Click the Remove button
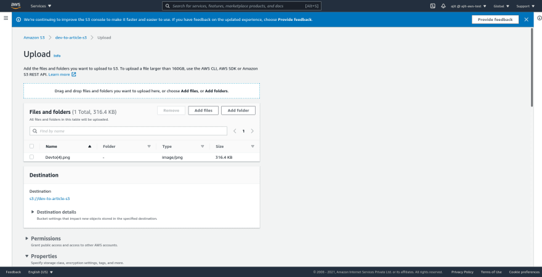The width and height of the screenshot is (542, 277). (171, 111)
